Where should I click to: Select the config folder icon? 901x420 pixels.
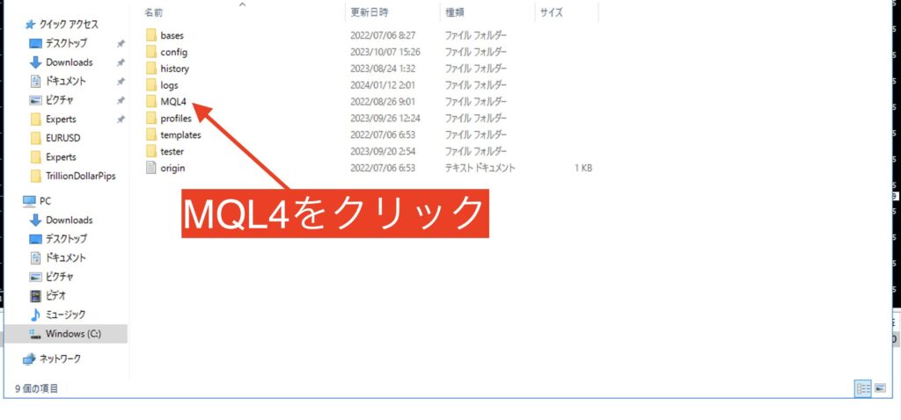pos(151,52)
